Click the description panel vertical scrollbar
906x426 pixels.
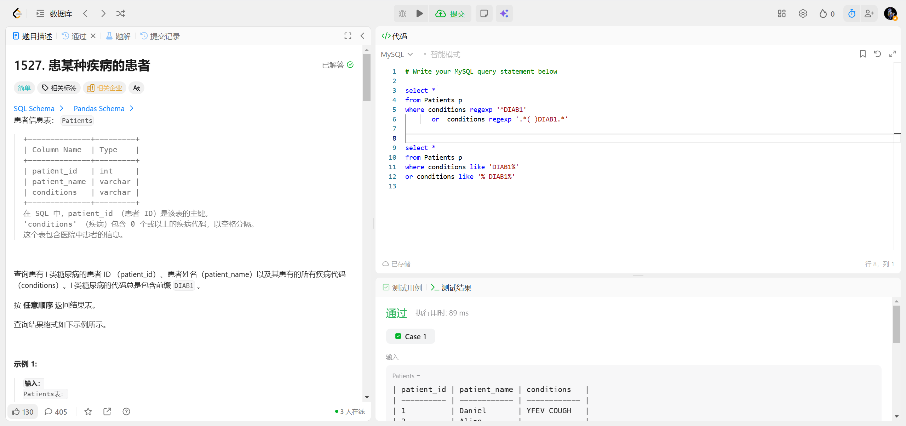pyautogui.click(x=367, y=78)
